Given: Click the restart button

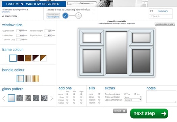Looking at the screenshot, I should point(120,111).
